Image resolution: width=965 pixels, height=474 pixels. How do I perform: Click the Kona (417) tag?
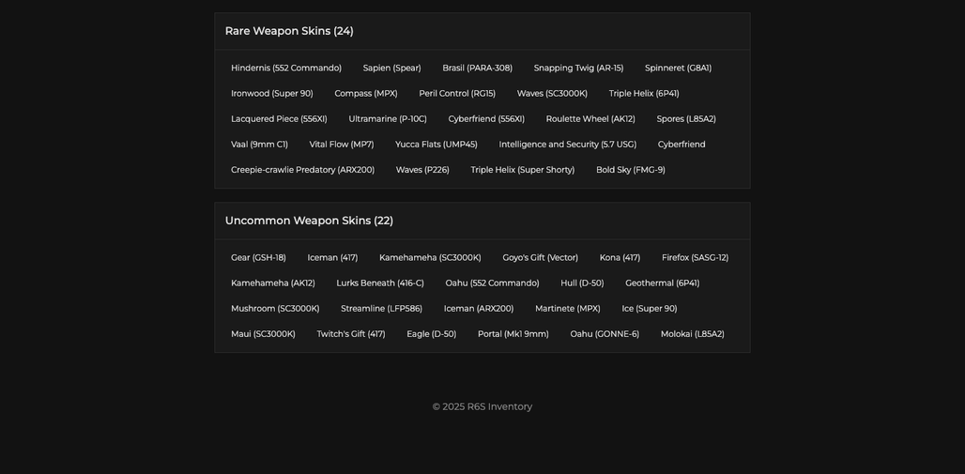pos(620,258)
